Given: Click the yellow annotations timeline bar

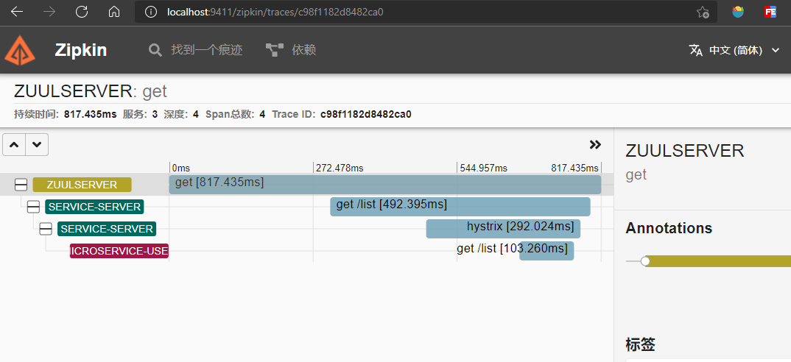Looking at the screenshot, I should 718,261.
